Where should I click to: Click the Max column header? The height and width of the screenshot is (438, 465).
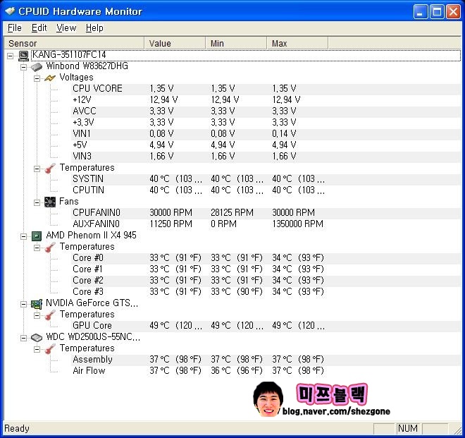coord(297,43)
